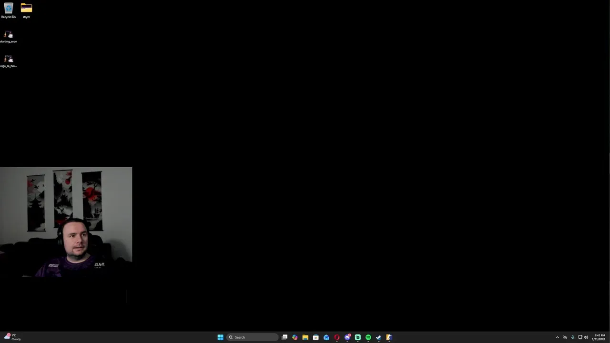
Task: Open File Explorer from the taskbar
Action: coord(305,337)
